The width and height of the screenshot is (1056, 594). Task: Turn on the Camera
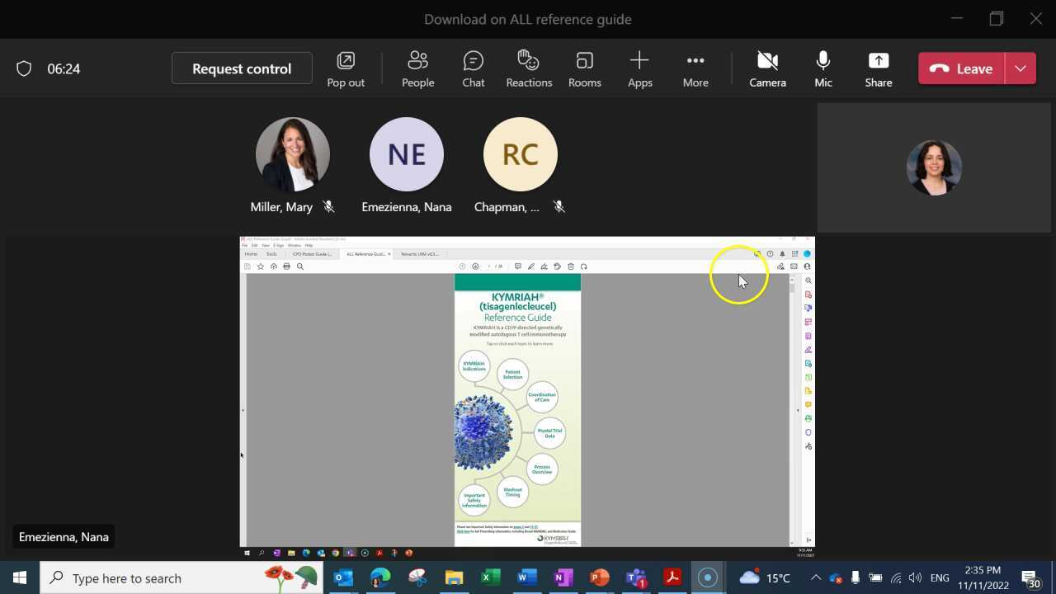pos(767,68)
